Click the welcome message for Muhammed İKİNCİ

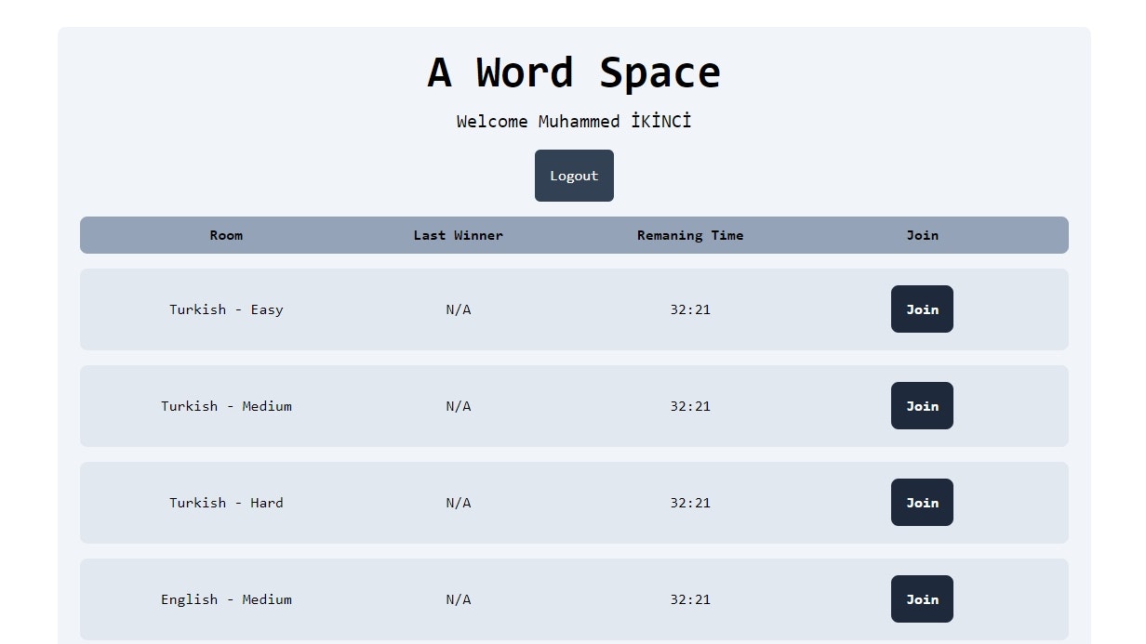pos(573,121)
